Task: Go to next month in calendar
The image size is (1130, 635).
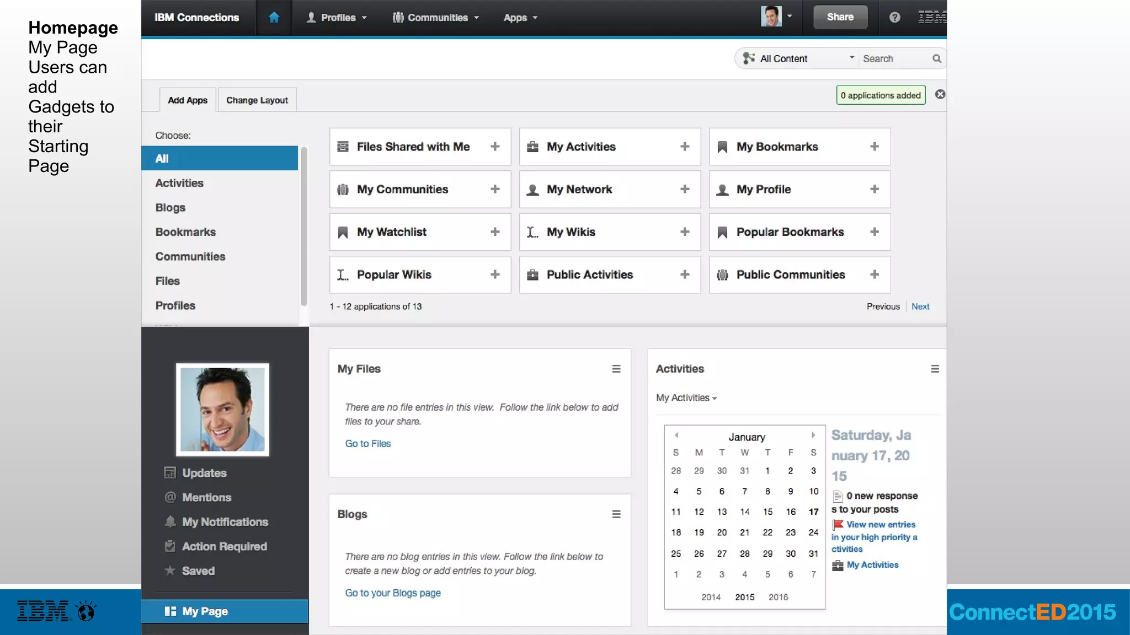Action: click(813, 435)
